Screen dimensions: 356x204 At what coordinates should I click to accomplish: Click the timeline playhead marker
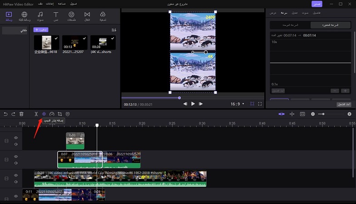(x=97, y=125)
